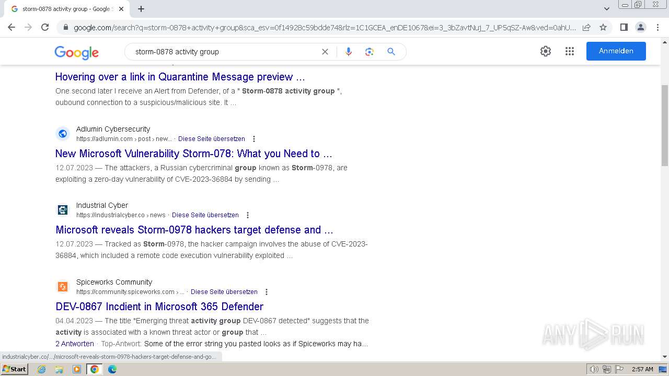The image size is (669, 376).
Task: Translate the Adlumin page via Diese Seite übersetzen
Action: click(x=212, y=139)
